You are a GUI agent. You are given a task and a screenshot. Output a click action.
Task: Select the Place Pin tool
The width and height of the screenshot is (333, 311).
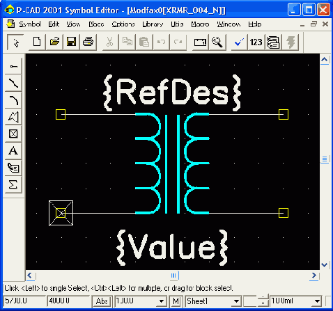point(13,66)
